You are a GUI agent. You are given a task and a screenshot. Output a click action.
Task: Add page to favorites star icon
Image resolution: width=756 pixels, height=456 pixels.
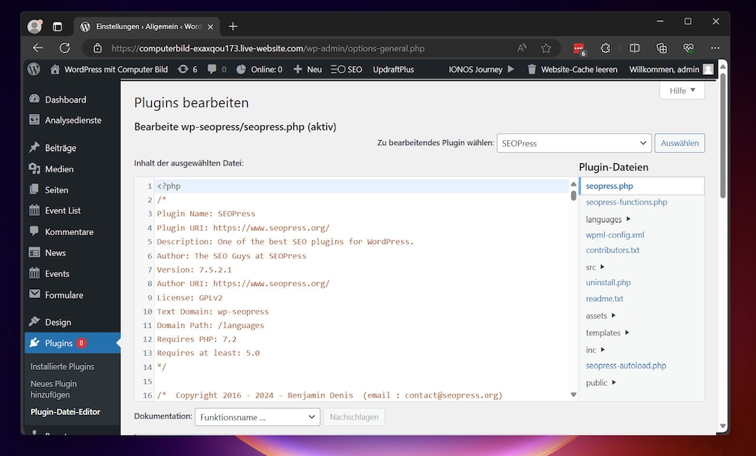click(546, 48)
